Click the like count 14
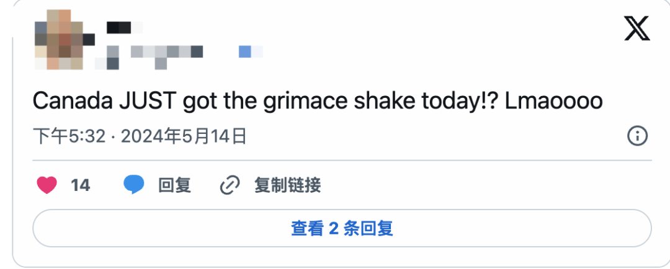670x269 pixels. [x=81, y=185]
